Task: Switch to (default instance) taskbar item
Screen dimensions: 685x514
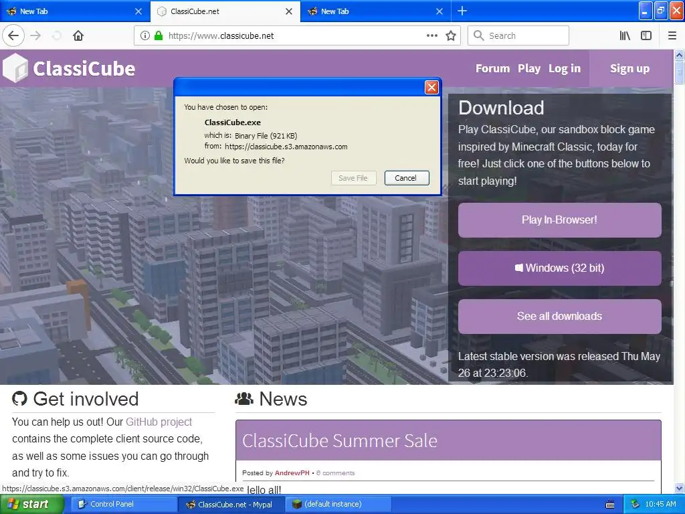Action: tap(338, 504)
